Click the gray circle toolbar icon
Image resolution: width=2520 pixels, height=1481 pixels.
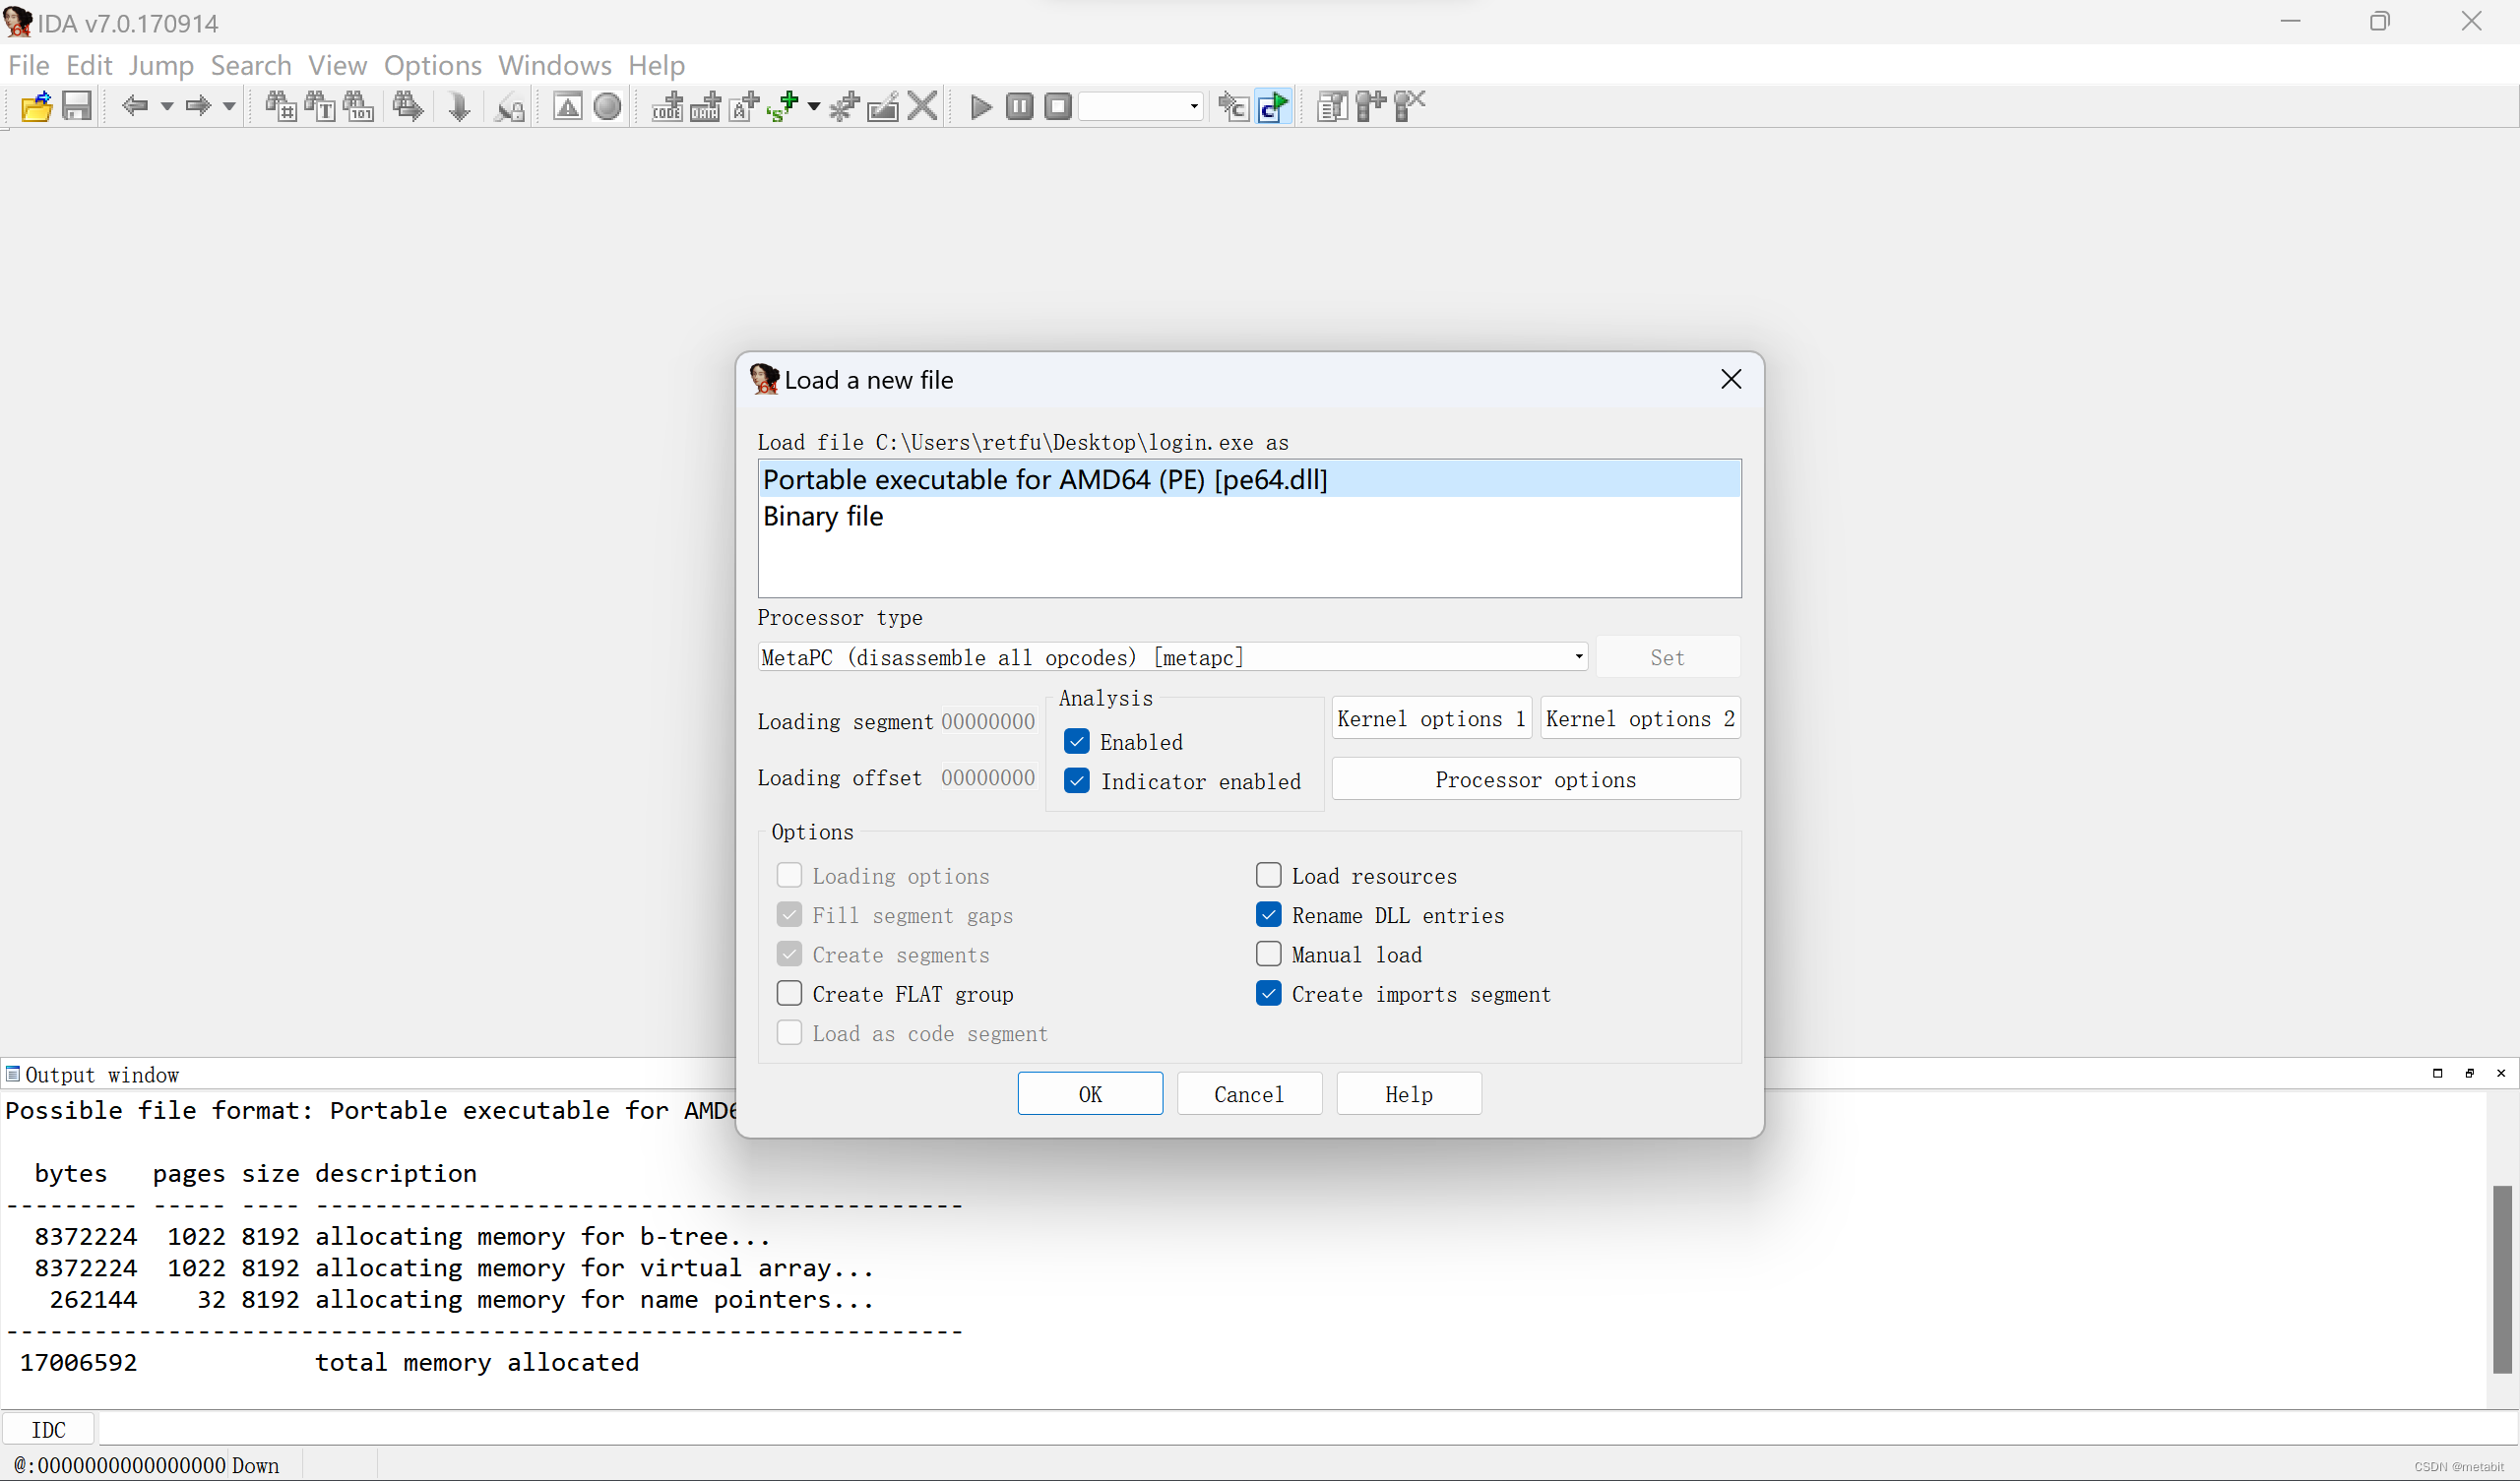(607, 106)
